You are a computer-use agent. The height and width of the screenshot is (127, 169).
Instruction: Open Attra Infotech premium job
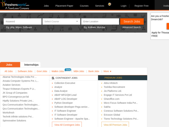click(x=111, y=83)
